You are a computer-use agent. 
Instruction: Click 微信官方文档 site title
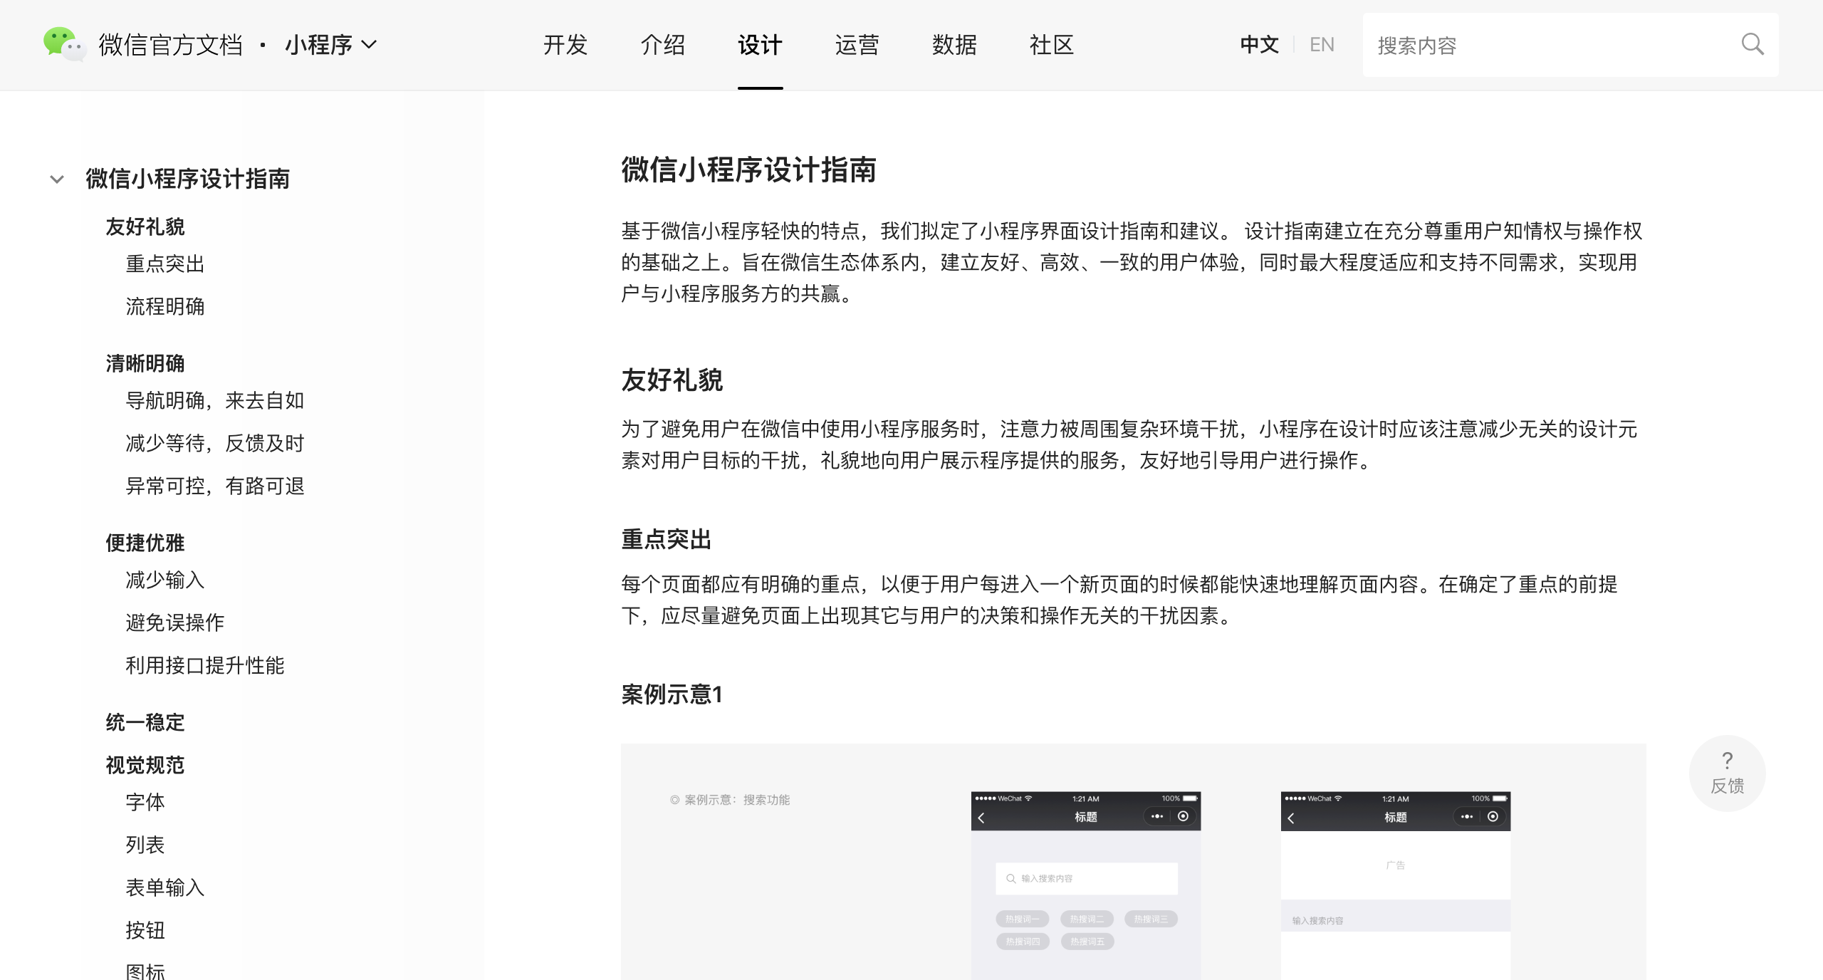click(171, 45)
